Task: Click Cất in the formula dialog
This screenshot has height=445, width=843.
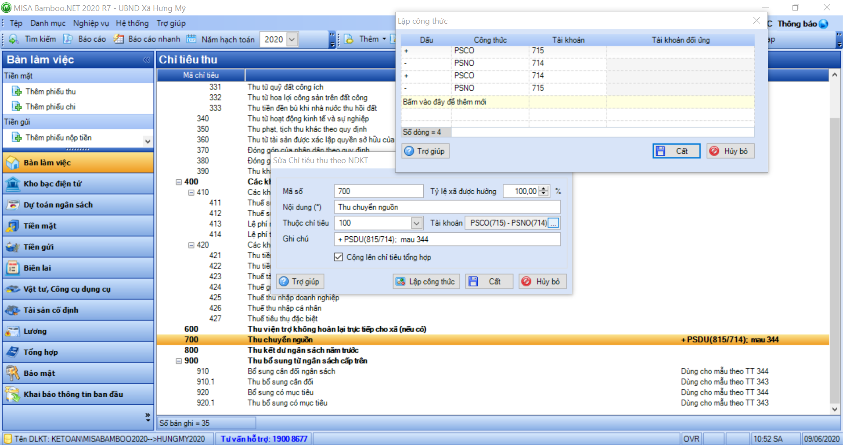Action: click(x=676, y=151)
